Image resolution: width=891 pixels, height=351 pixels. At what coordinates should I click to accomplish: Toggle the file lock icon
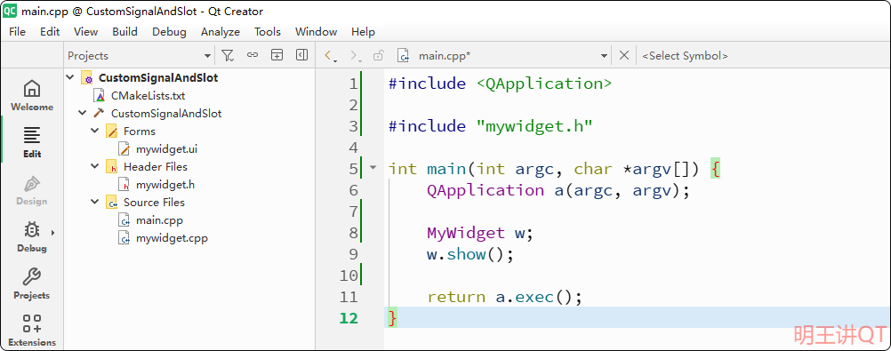tap(379, 56)
